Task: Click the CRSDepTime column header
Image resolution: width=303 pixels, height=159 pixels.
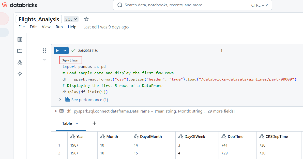Action: [279, 136]
